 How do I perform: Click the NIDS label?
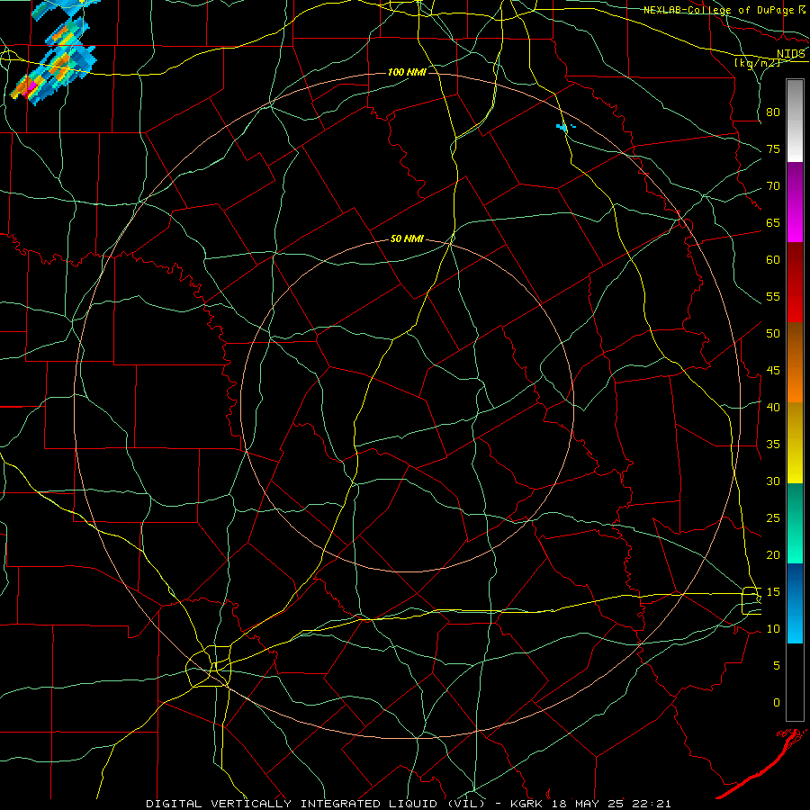(791, 54)
